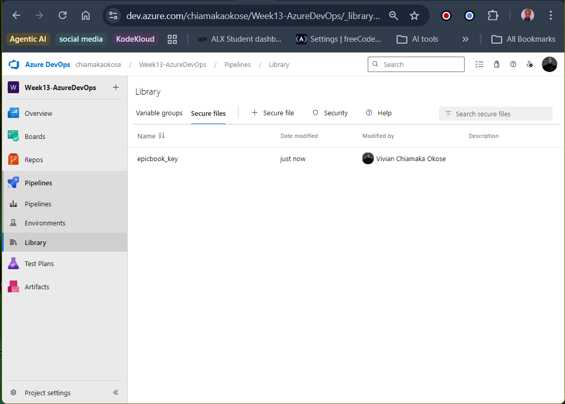Switch to the Variable groups tab
565x404 pixels.
[x=159, y=113]
